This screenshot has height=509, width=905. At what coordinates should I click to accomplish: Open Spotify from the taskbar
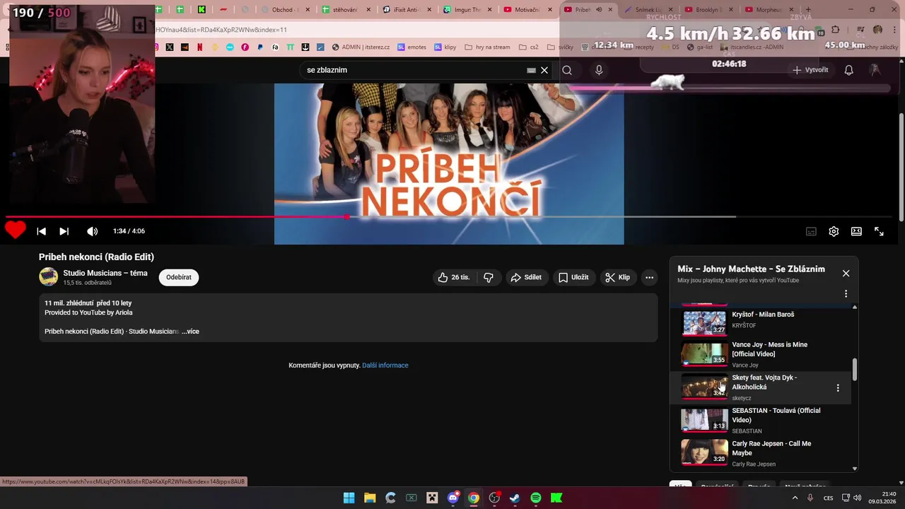tap(536, 498)
